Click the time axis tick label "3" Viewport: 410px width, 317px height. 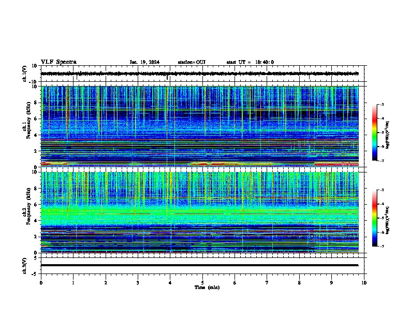click(138, 283)
